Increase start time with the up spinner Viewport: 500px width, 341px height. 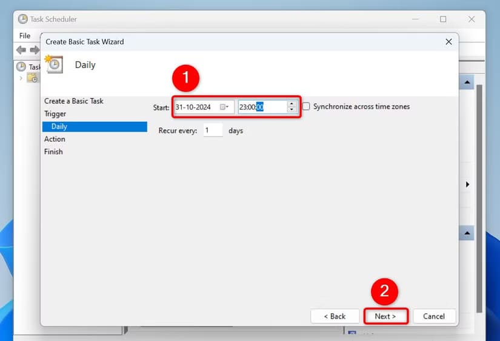pyautogui.click(x=292, y=104)
